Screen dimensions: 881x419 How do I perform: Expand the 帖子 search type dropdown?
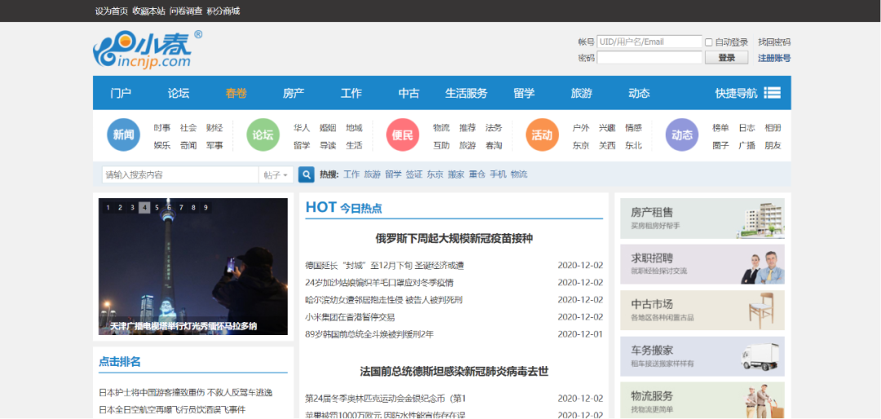click(276, 174)
